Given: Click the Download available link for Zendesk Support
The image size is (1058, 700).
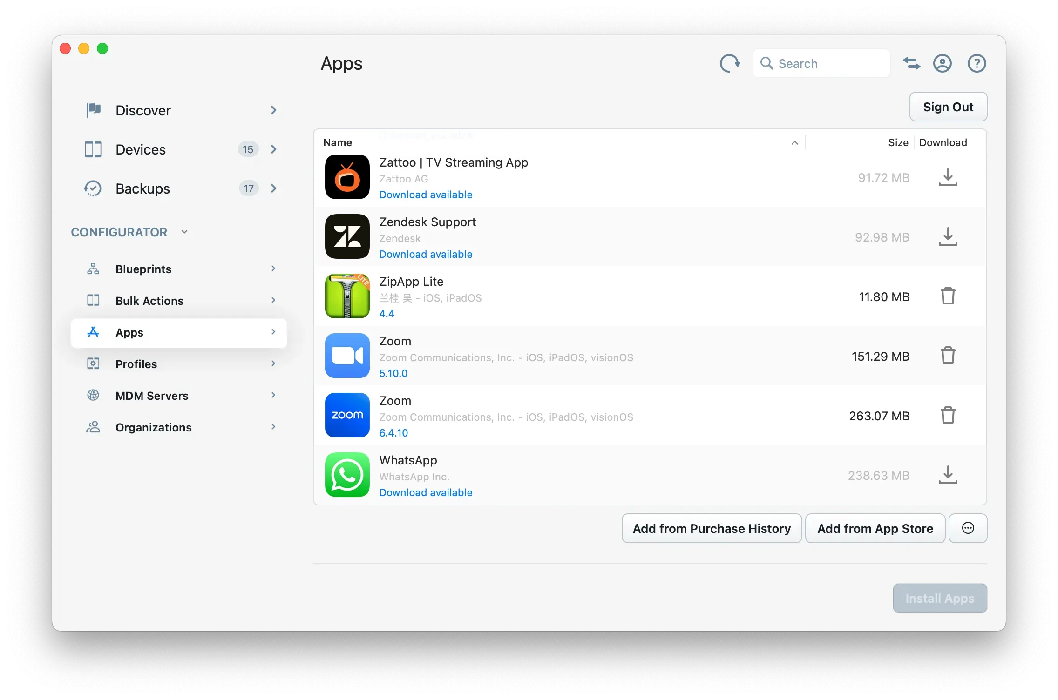Looking at the screenshot, I should click(425, 254).
